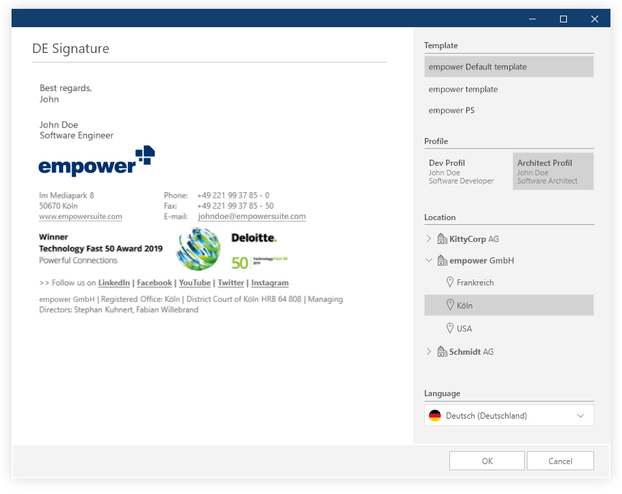The height and width of the screenshot is (494, 622).
Task: Click the German flag icon
Action: click(434, 416)
